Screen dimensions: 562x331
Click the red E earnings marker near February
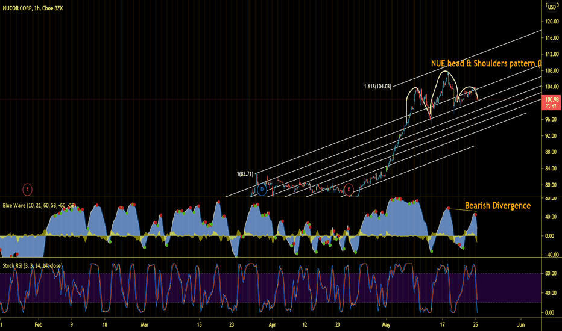pyautogui.click(x=27, y=190)
